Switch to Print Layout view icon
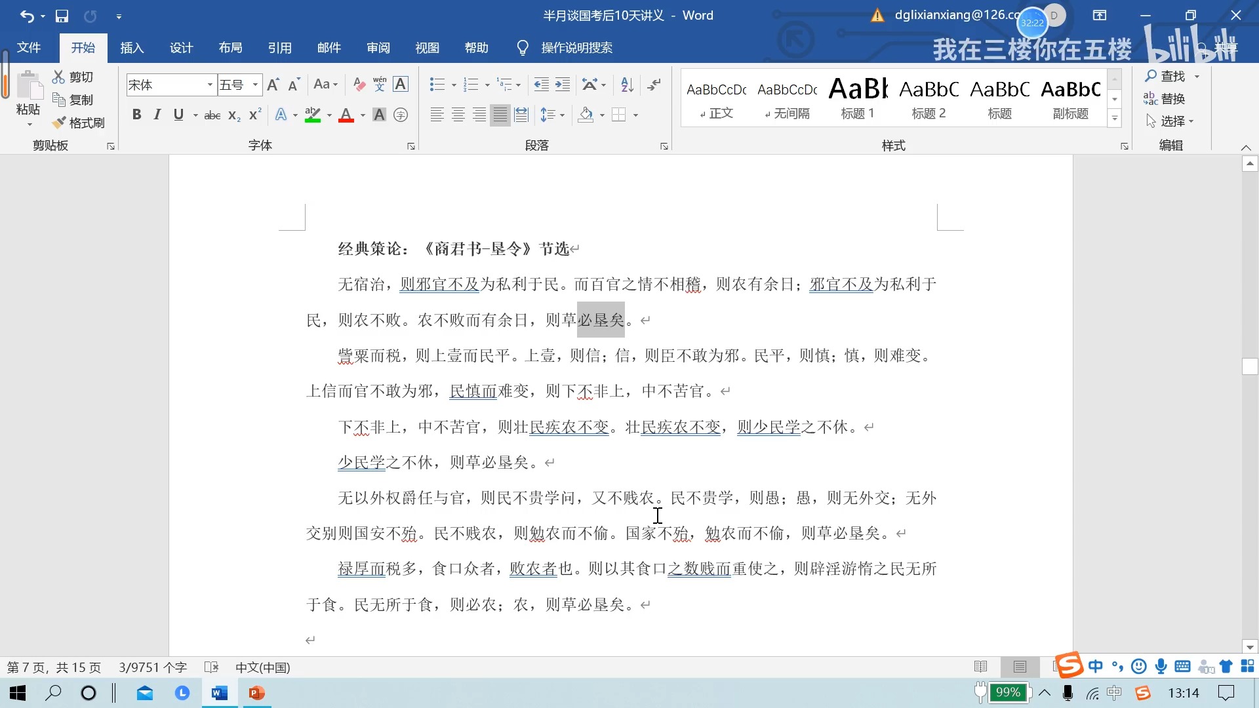The image size is (1259, 708). click(1020, 667)
